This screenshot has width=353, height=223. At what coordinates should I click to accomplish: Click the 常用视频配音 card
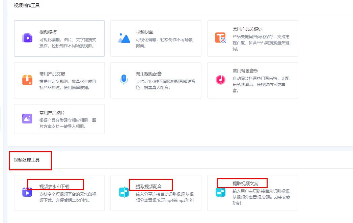click(x=156, y=80)
